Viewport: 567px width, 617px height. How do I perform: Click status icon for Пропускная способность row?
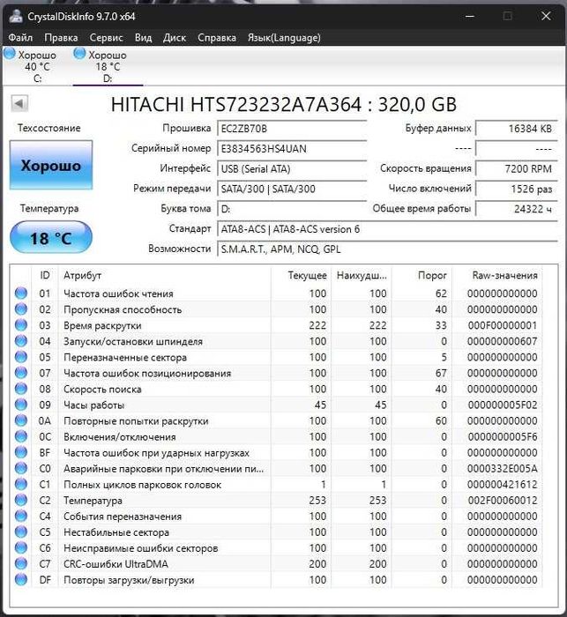click(21, 308)
